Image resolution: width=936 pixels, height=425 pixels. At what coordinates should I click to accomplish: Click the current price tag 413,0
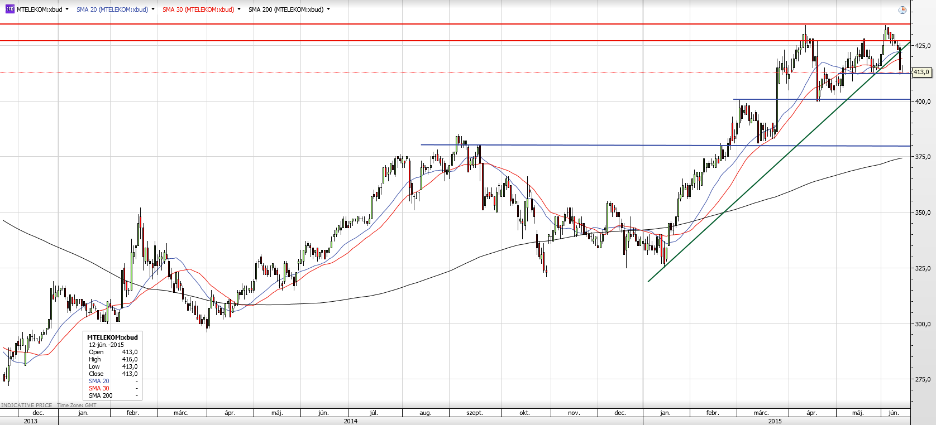coord(921,72)
